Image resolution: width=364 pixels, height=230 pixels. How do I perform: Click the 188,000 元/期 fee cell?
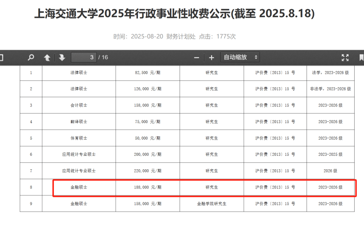coord(148,187)
